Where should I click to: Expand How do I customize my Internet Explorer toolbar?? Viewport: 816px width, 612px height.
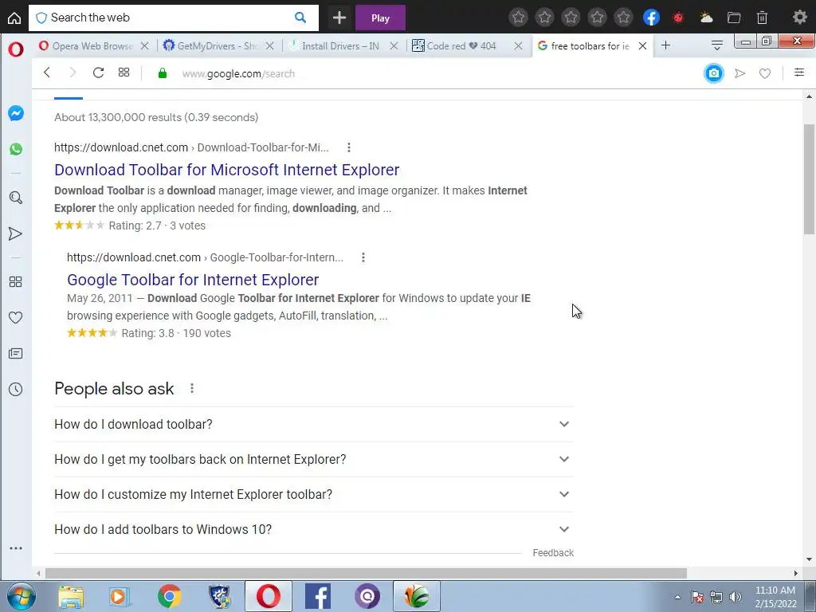(x=314, y=494)
